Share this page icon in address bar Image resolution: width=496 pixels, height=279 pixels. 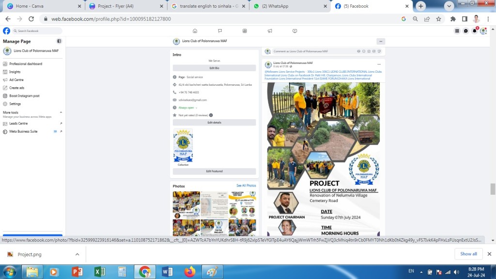(x=427, y=19)
